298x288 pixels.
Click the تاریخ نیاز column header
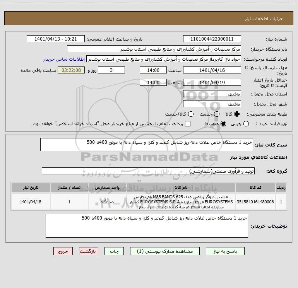click(31, 187)
